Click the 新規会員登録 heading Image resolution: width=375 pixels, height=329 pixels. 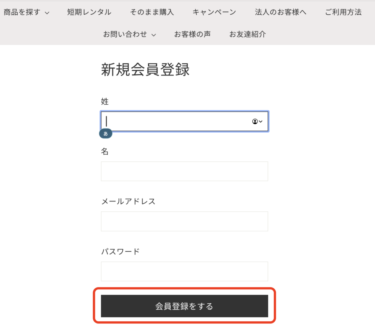pyautogui.click(x=145, y=70)
